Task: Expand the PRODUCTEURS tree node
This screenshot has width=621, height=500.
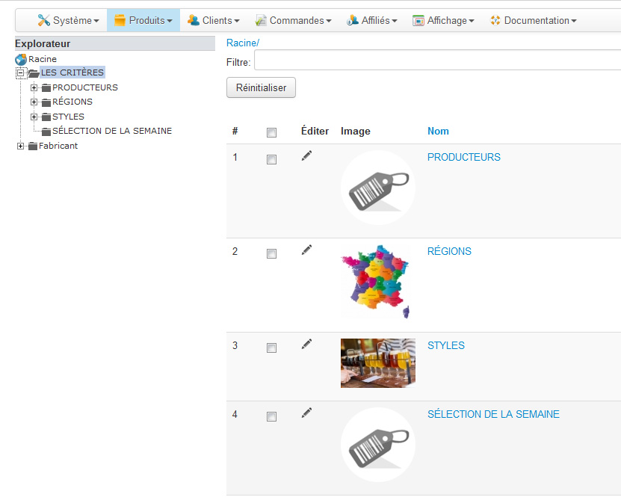Action: point(34,87)
